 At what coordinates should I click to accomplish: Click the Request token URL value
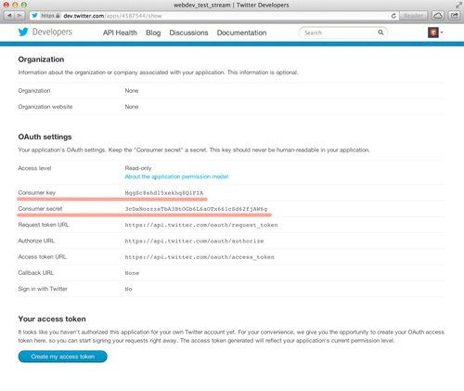[201, 225]
